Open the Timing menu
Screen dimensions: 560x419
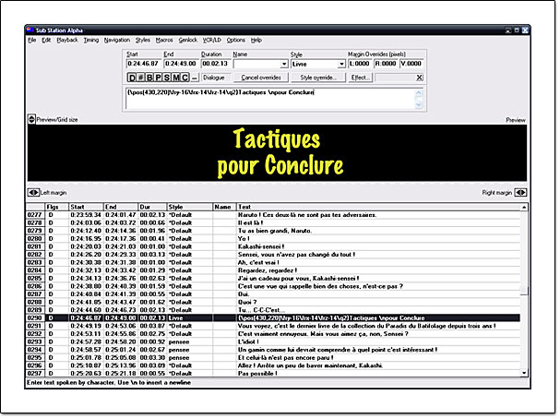coord(90,41)
